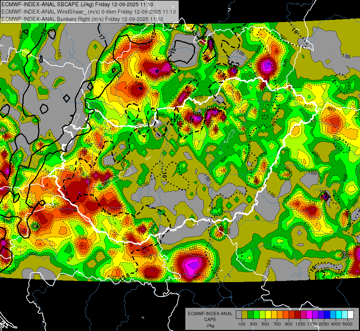360x331 pixels.
Task: Click the bold 17 contour label on map
Action: coord(102,37)
